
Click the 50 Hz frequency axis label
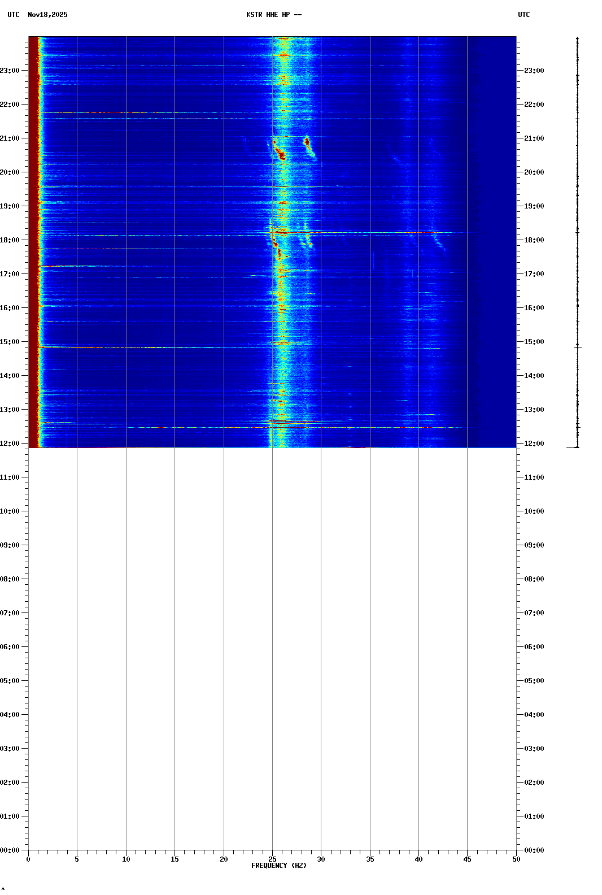(516, 859)
